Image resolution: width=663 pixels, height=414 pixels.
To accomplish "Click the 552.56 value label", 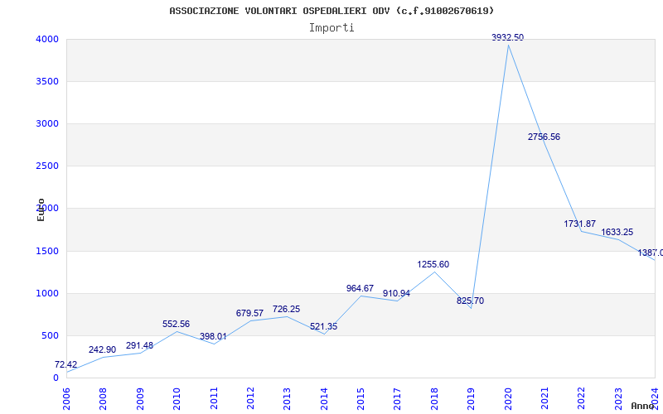I will pyautogui.click(x=176, y=324).
